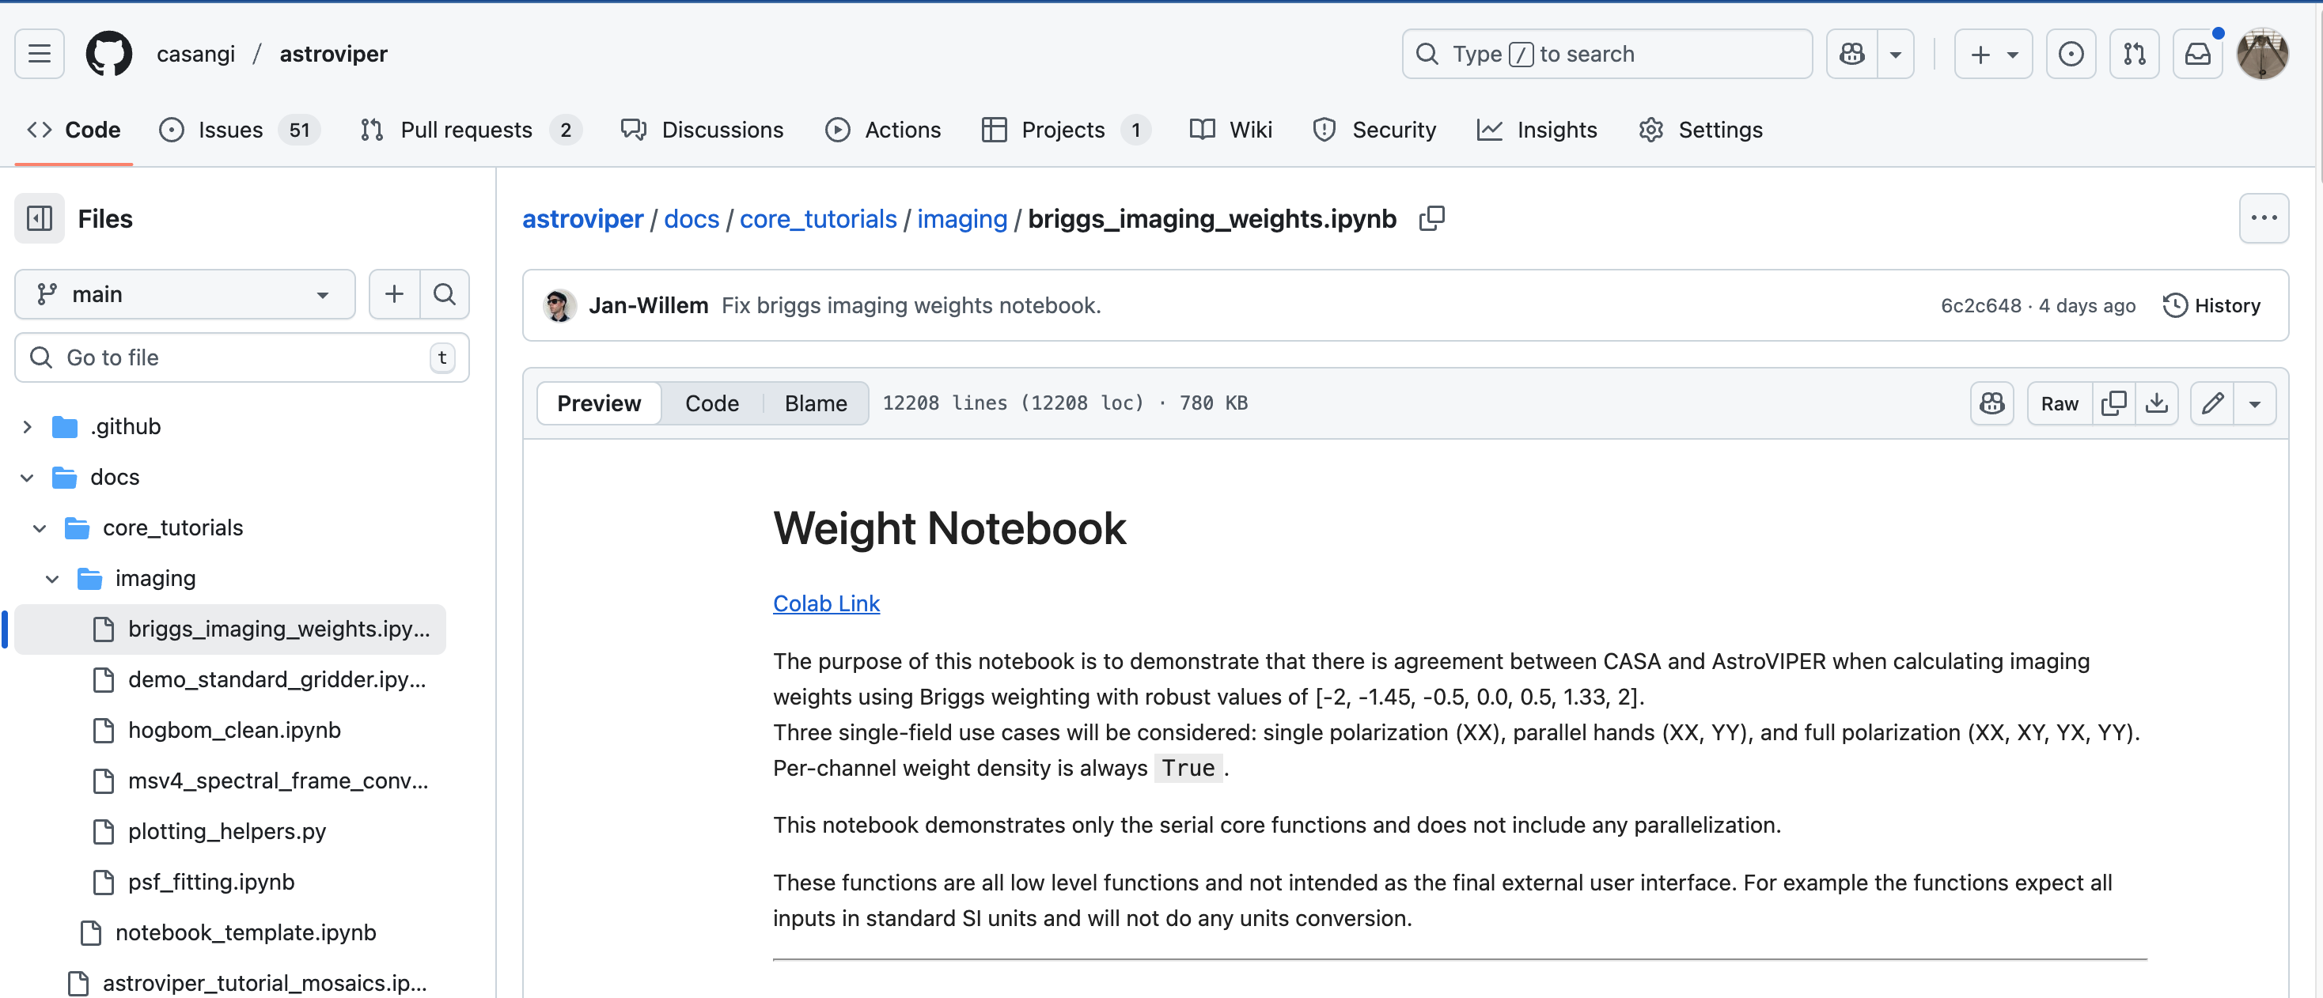Open the .github folder
2323x998 pixels.
125,426
